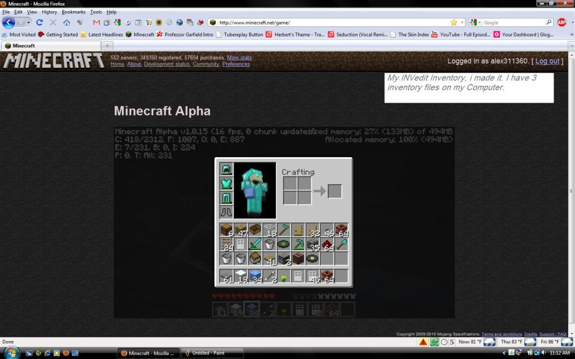
Task: Open the Terms and conditions footer link
Action: [501, 334]
